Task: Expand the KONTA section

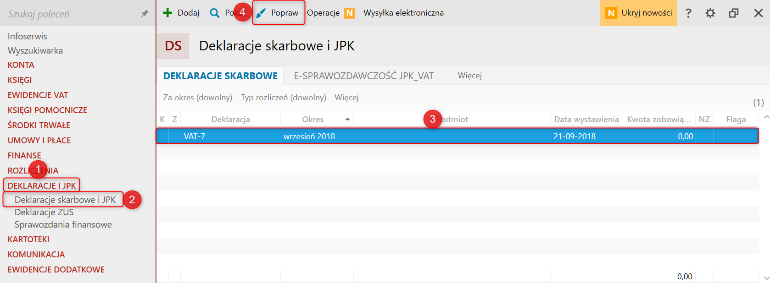Action: point(21,65)
